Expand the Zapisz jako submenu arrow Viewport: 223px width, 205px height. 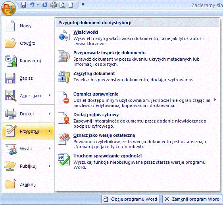coord(50,96)
